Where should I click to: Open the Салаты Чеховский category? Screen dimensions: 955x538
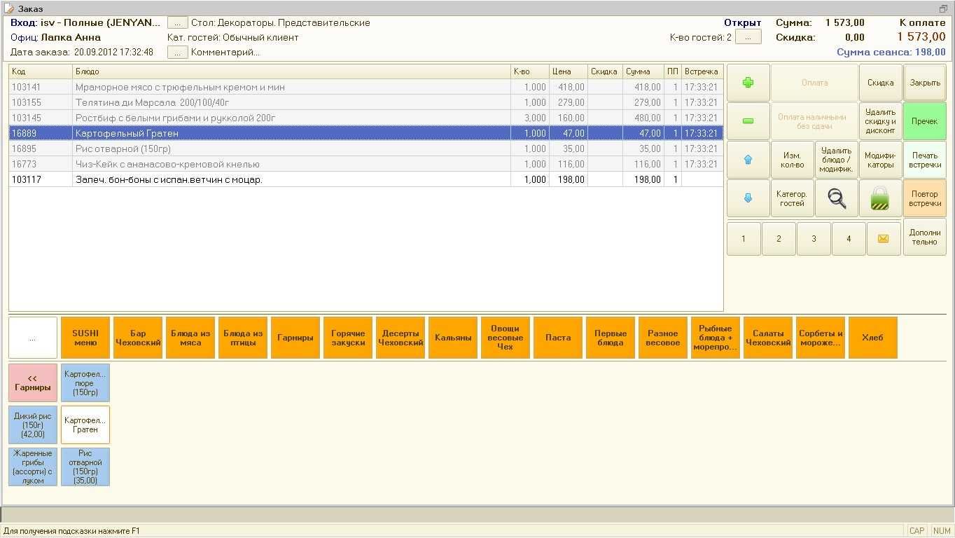768,338
